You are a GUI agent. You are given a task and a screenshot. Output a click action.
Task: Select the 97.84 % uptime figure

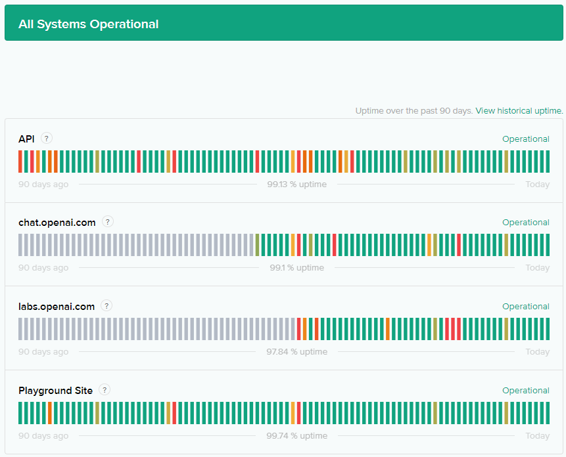(296, 352)
